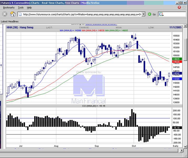Click the LAST: header label

[x=50, y=27]
